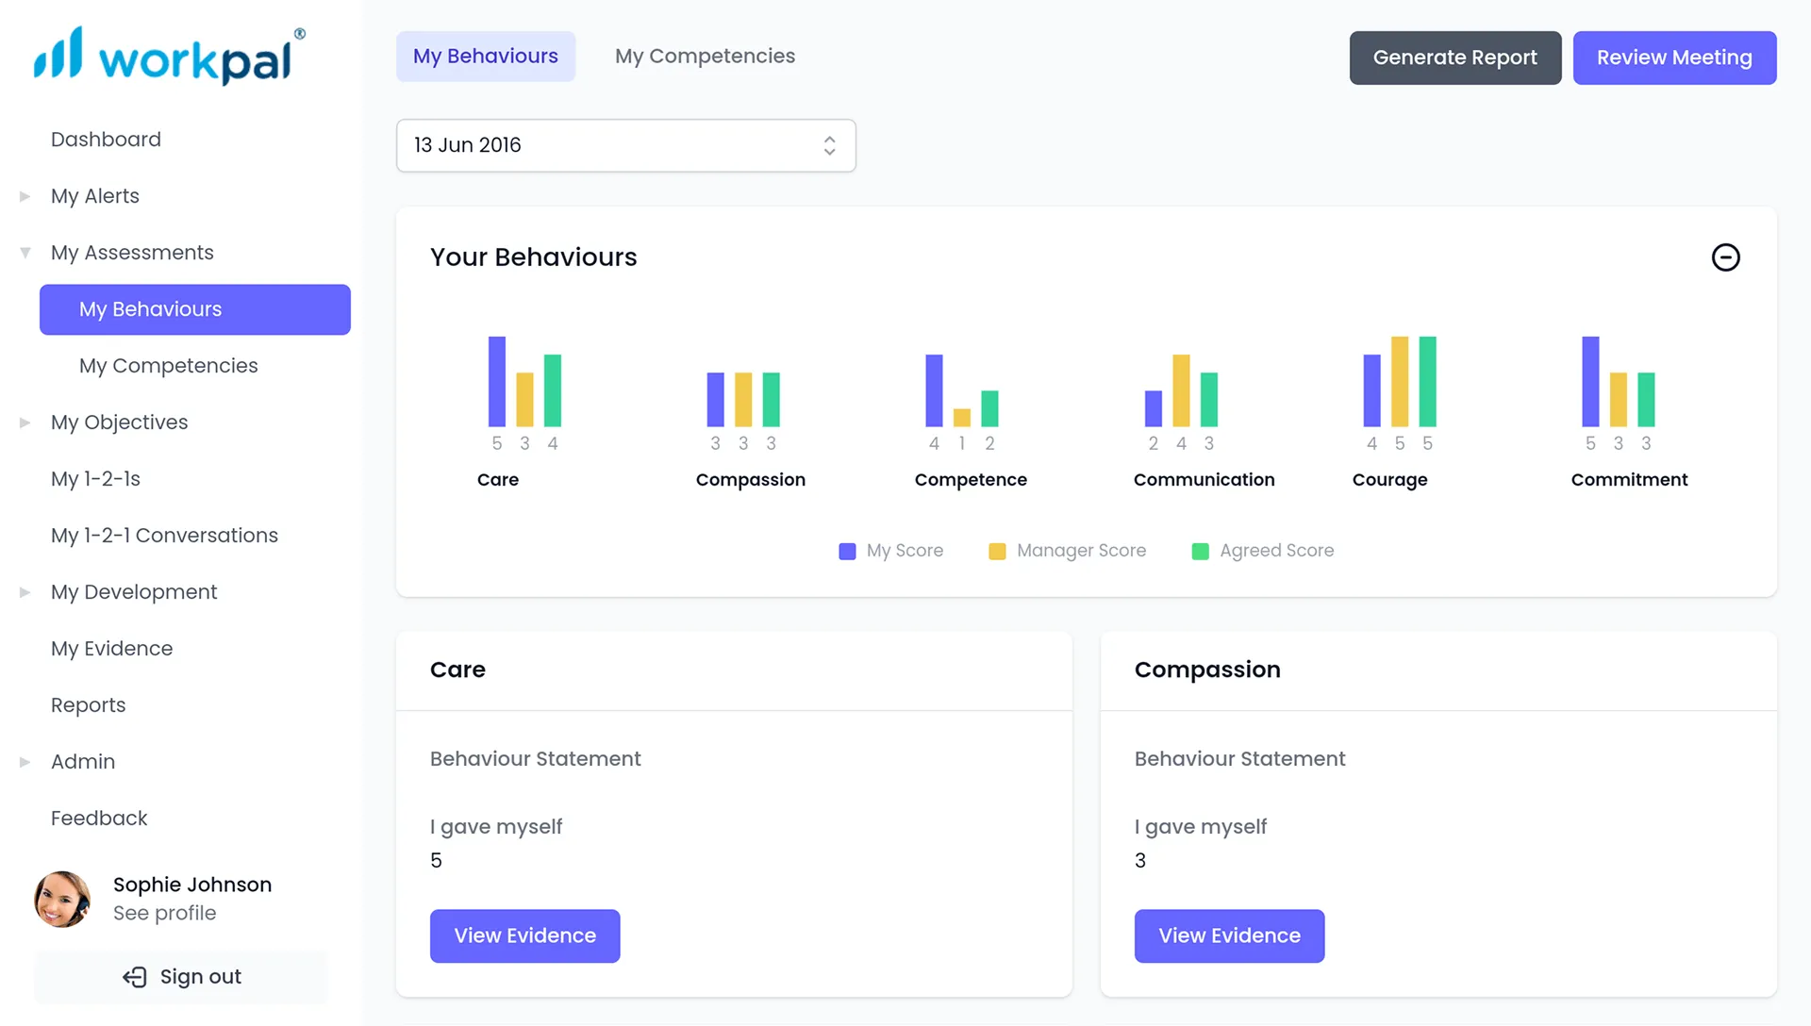
Task: Click the workpal logo
Action: (x=166, y=57)
